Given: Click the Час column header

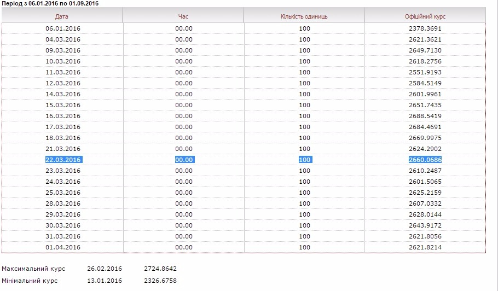Looking at the screenshot, I should coord(183,16).
